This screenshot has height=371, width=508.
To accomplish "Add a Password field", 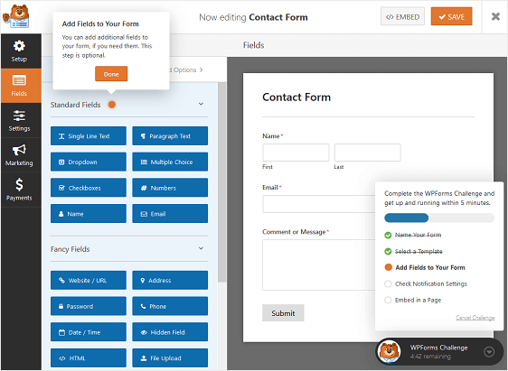I will pyautogui.click(x=89, y=306).
